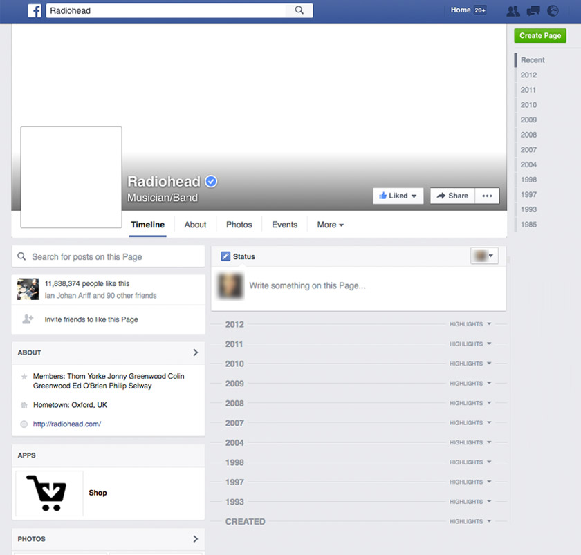This screenshot has width=581, height=555.
Task: Switch to the Photos tab
Action: tap(239, 225)
